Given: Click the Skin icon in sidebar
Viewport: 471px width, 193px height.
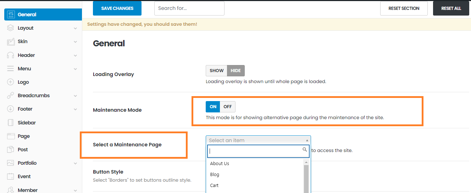Looking at the screenshot, I should 11,41.
